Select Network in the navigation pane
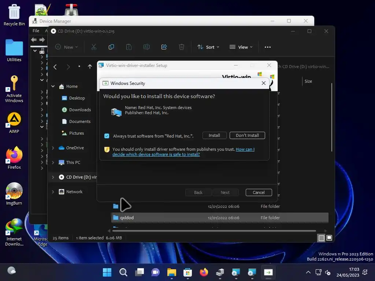The width and height of the screenshot is (375, 281). point(74,192)
